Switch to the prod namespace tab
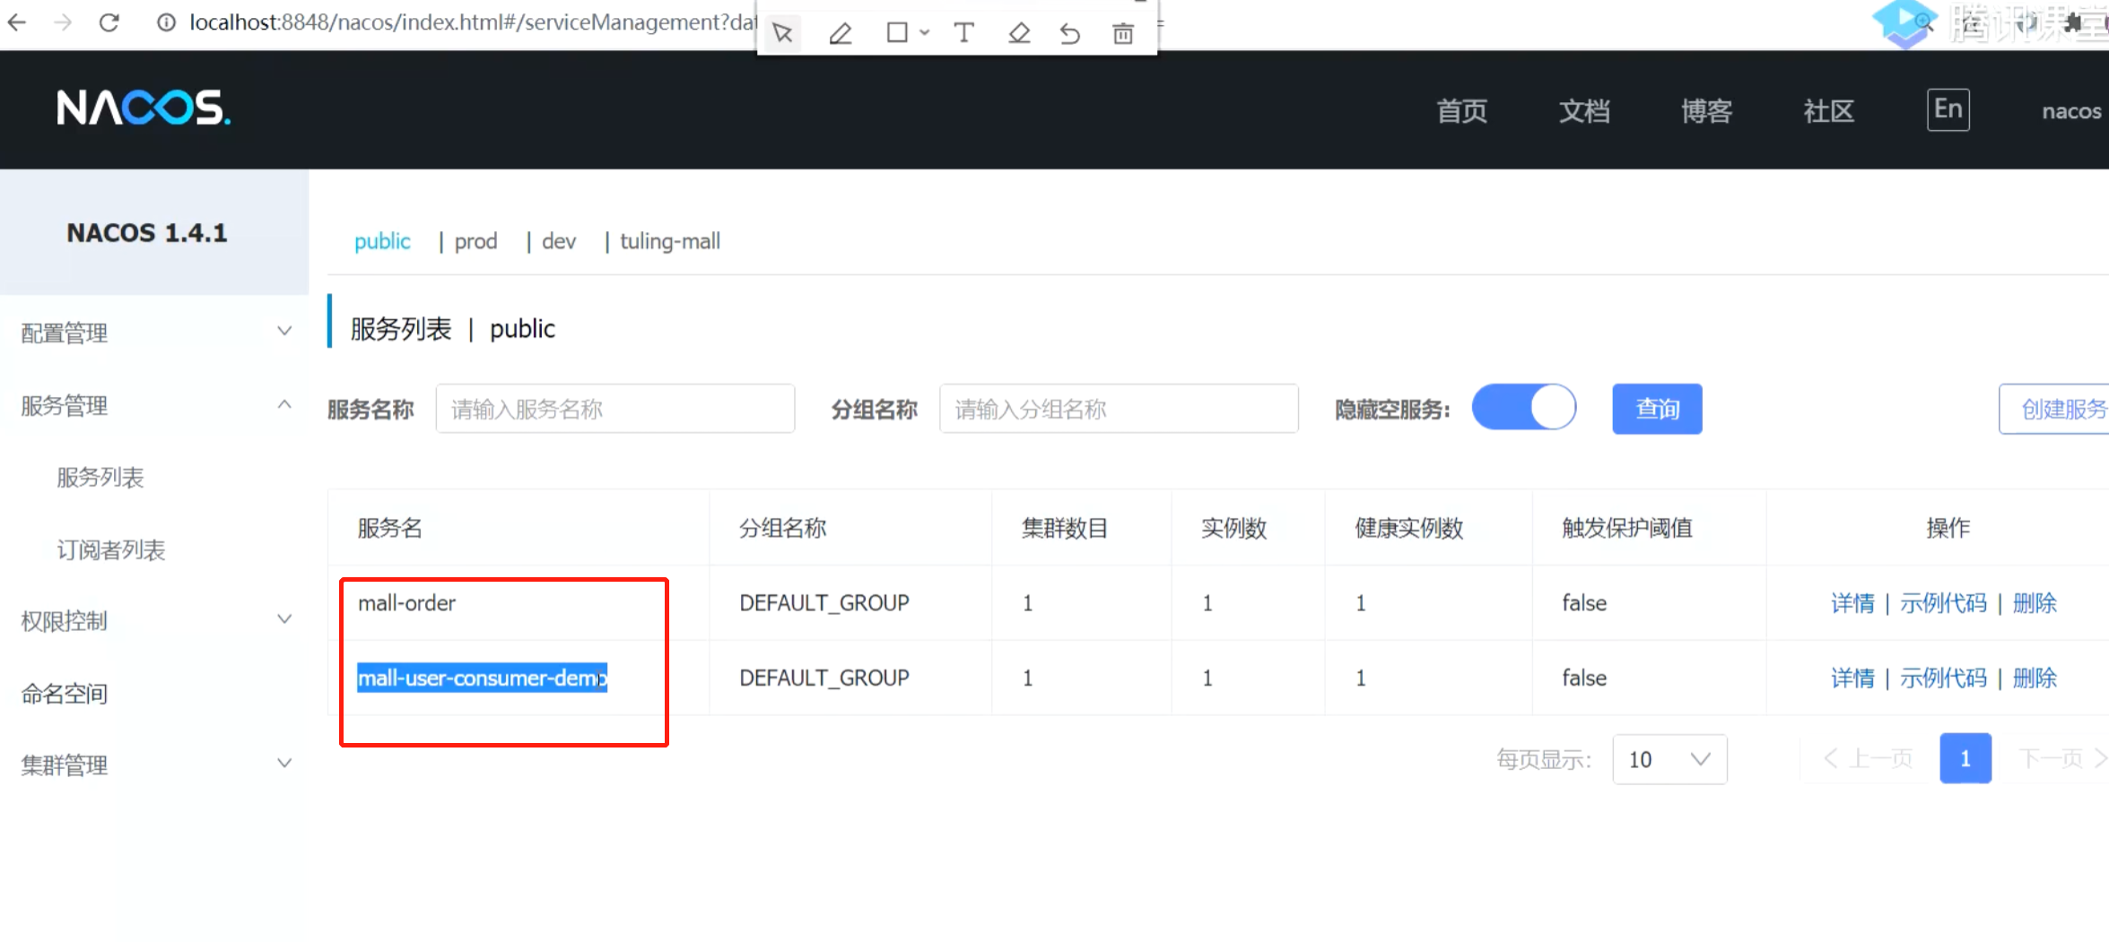The image size is (2109, 942). pyautogui.click(x=475, y=241)
